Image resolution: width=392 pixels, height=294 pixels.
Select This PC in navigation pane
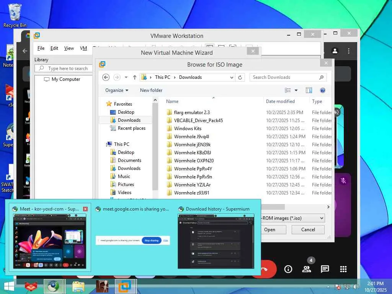[118, 144]
